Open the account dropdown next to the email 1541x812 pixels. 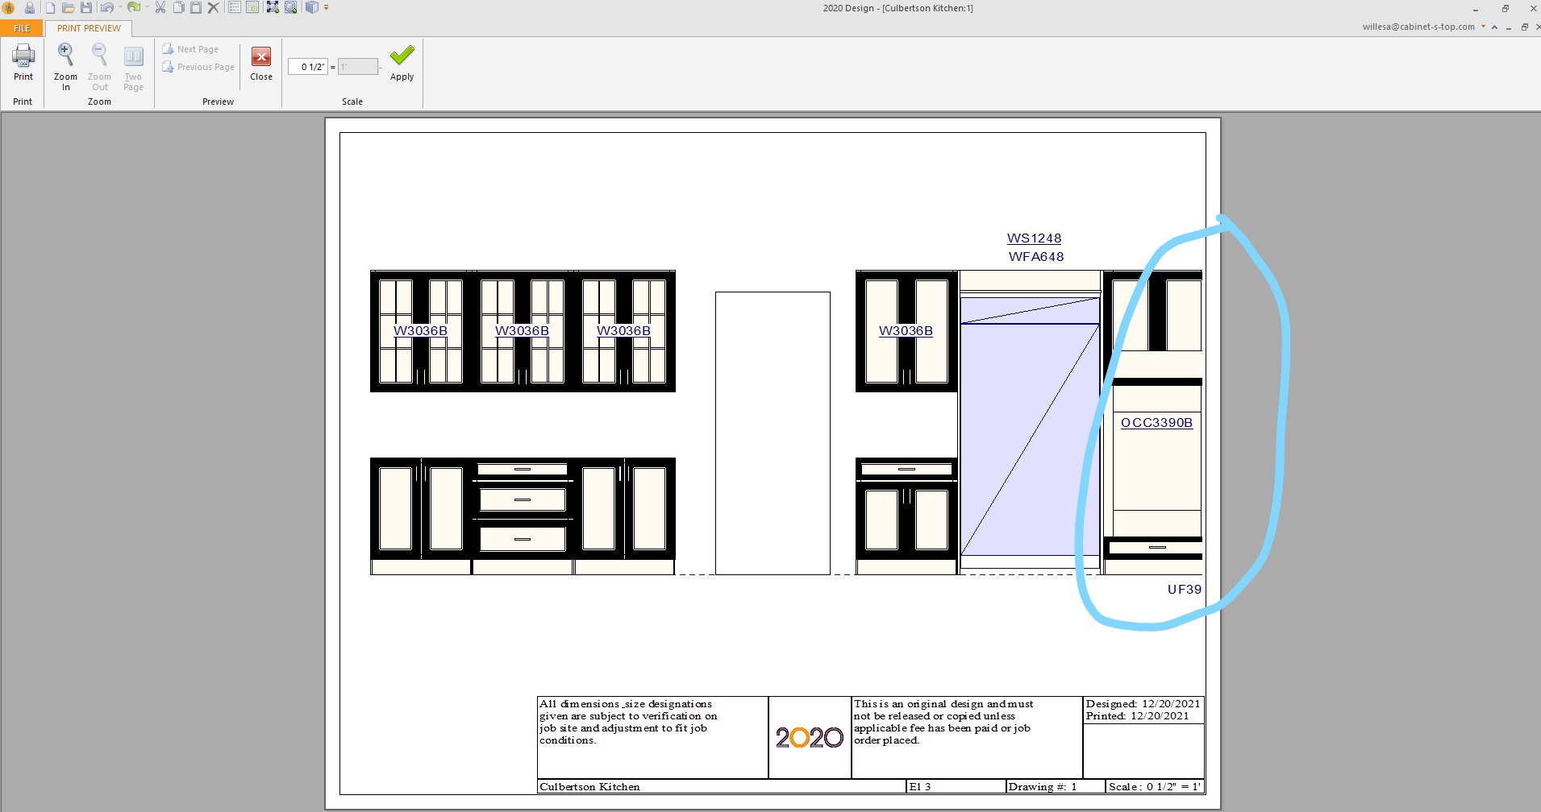(x=1483, y=27)
